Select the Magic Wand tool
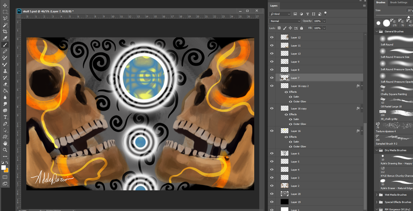Viewport: 413px width, 211px height. (x=5, y=25)
